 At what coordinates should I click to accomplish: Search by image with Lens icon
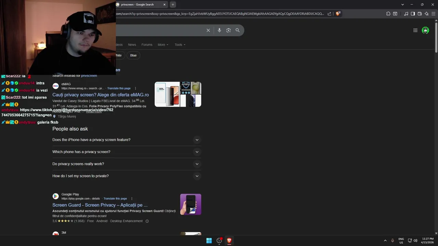tap(229, 30)
